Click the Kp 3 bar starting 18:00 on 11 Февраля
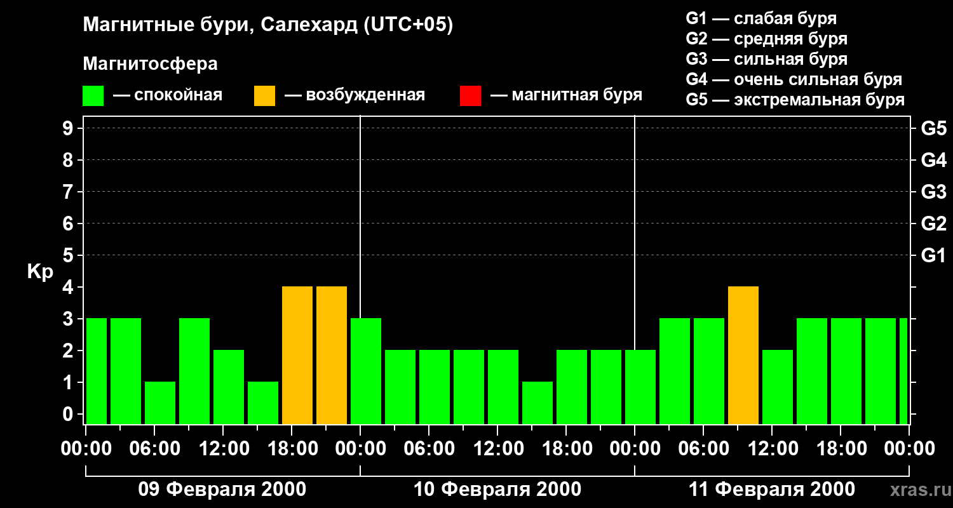Screen dimensions: 953x508 click(846, 371)
